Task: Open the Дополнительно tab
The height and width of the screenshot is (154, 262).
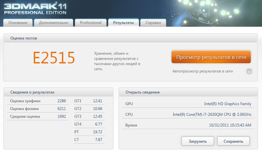Action: (54, 23)
